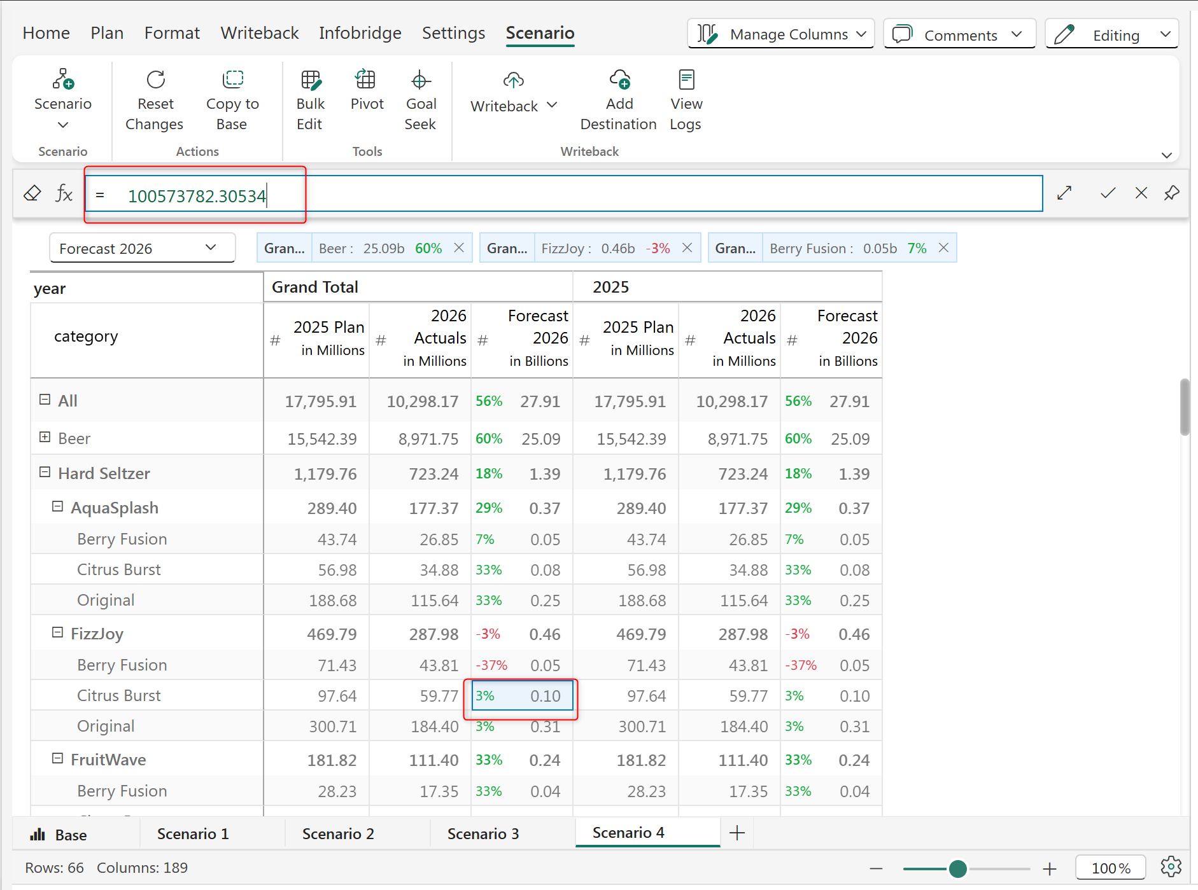This screenshot has width=1198, height=890.
Task: Switch to the Infobridge tab
Action: pyautogui.click(x=360, y=33)
